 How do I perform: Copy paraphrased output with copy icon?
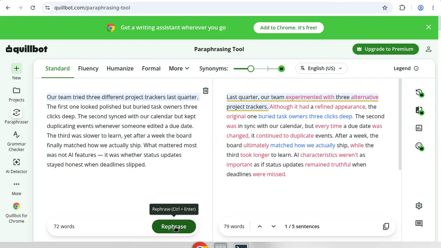point(386,226)
